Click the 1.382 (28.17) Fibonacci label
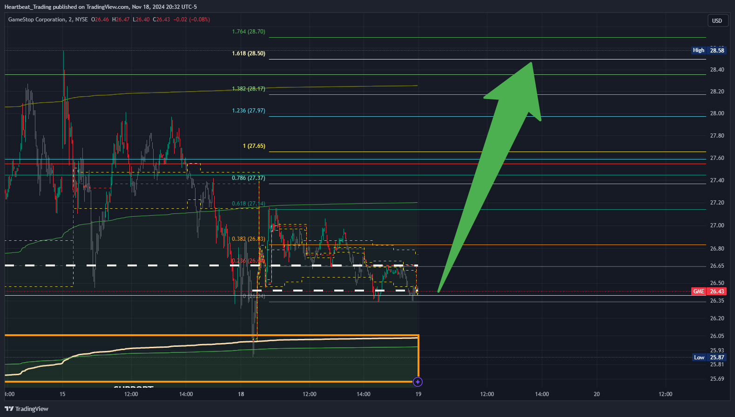Viewport: 735px width, 417px height. (x=249, y=89)
